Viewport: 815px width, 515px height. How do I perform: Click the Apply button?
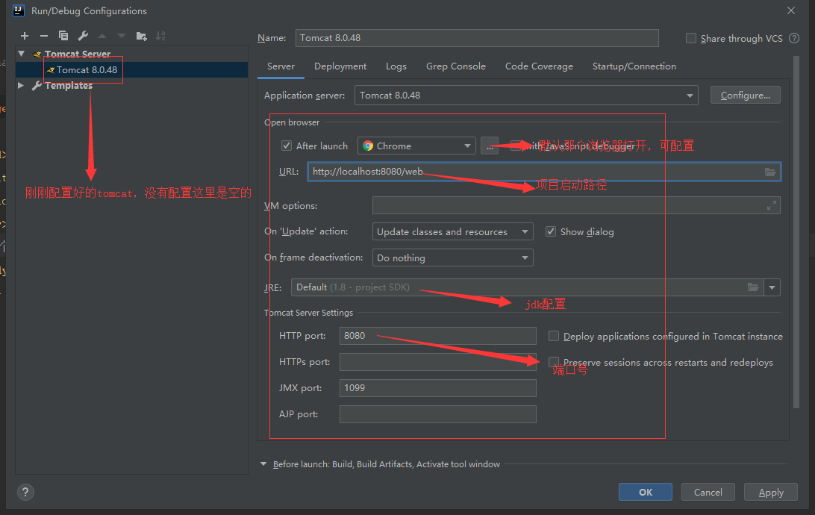click(771, 492)
